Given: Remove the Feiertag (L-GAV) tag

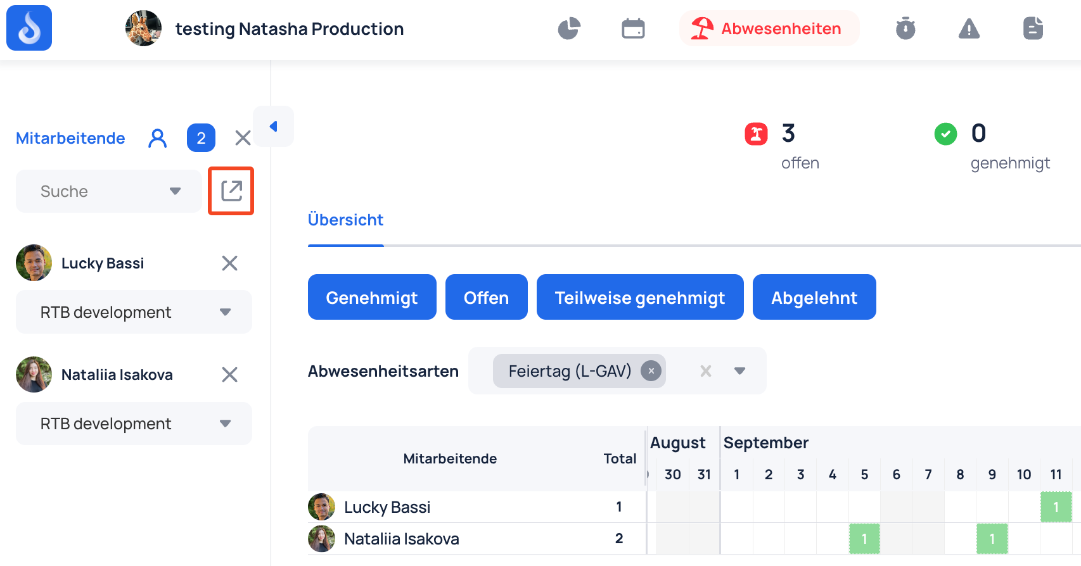Looking at the screenshot, I should point(651,371).
